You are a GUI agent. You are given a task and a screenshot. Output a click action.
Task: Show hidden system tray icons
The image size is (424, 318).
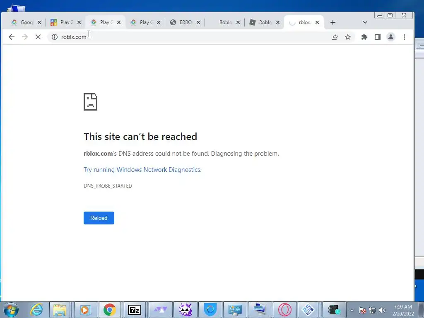(x=352, y=310)
